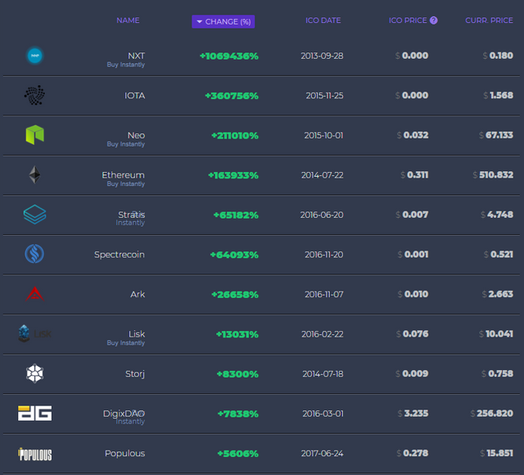This screenshot has width=524, height=475.
Task: Click the IOTA coin logo
Action: click(34, 95)
